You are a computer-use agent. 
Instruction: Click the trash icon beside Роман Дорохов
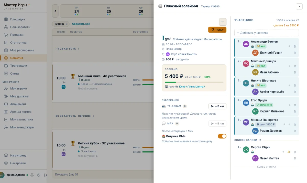pyautogui.click(x=295, y=131)
